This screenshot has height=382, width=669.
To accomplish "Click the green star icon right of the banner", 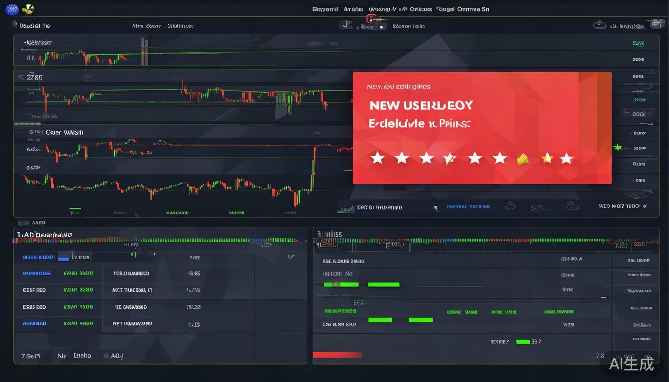I will point(618,148).
